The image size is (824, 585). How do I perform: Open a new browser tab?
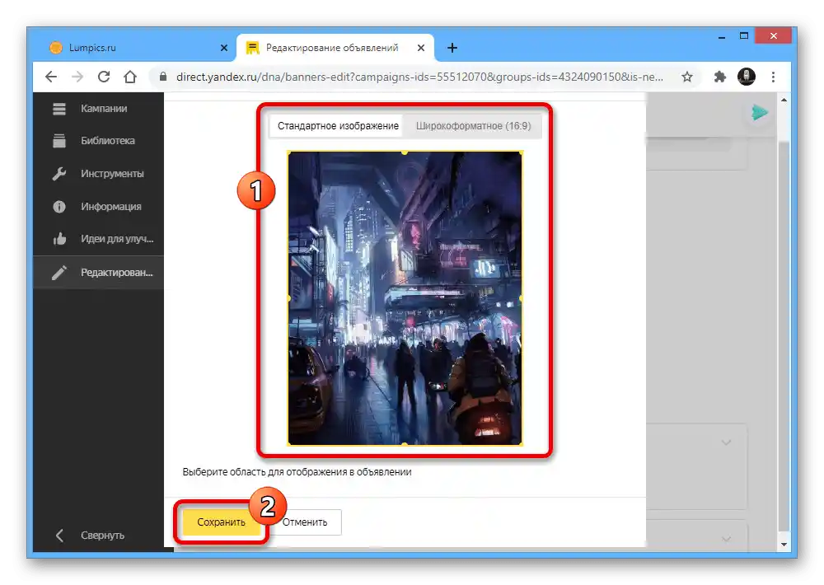[x=452, y=48]
